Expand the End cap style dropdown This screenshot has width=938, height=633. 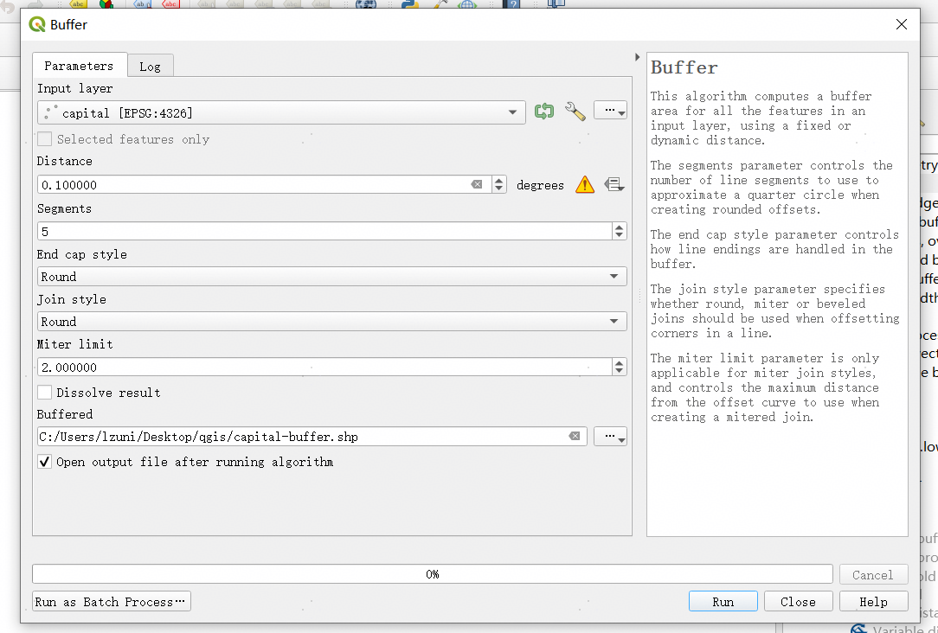click(332, 277)
